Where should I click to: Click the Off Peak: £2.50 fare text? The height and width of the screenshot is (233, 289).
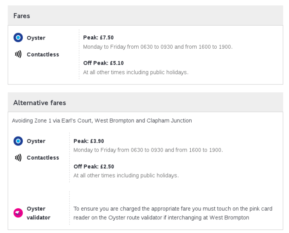pos(94,167)
